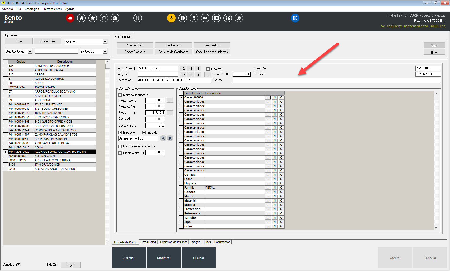Open the Catálogos menu

point(32,9)
